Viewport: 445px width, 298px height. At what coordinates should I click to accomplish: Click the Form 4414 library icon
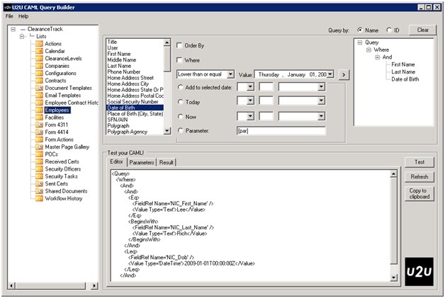tap(39, 132)
